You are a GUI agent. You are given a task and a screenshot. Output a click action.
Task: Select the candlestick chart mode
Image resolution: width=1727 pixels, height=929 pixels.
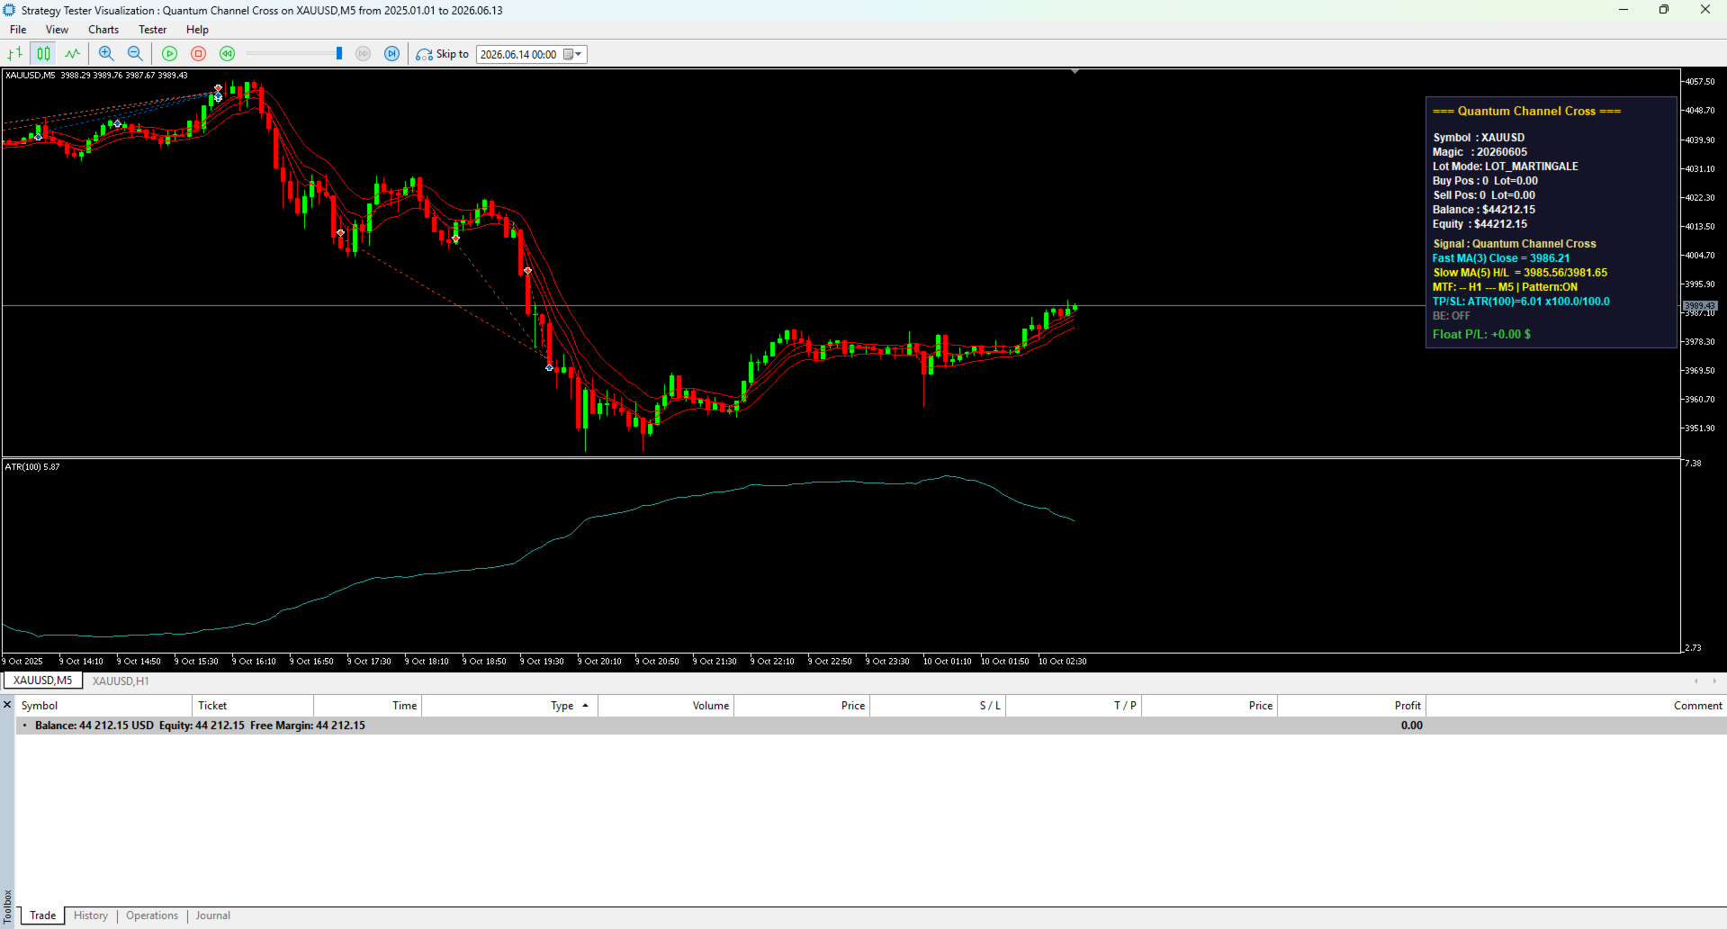tap(43, 54)
